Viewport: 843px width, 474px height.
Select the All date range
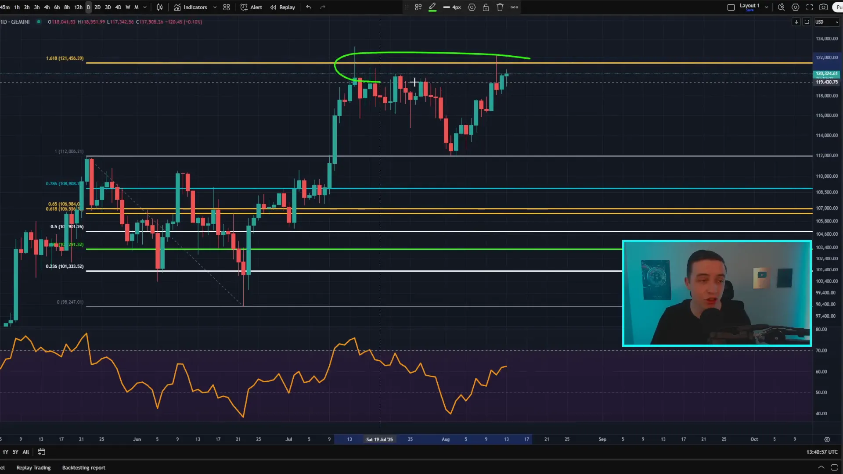pos(26,452)
